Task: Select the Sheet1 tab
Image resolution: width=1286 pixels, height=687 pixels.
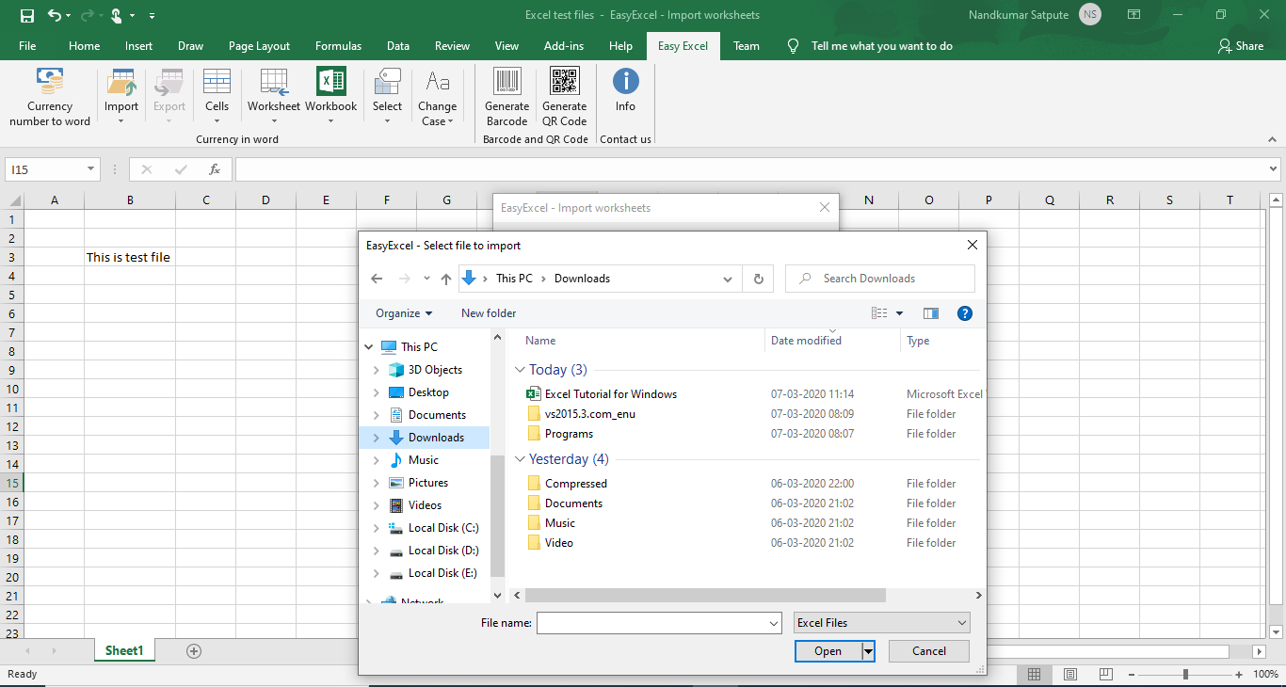Action: pyautogui.click(x=124, y=649)
